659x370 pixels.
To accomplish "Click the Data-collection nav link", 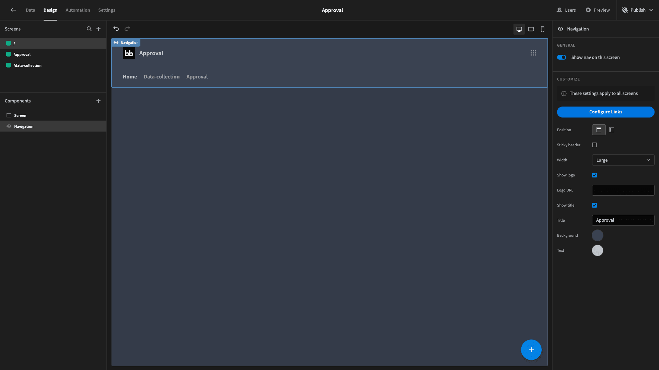I will [162, 77].
